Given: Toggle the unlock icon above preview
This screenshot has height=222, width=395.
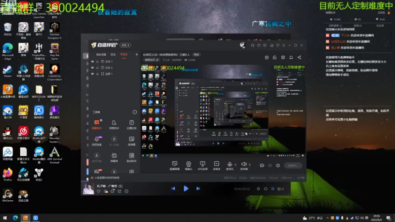Looking at the screenshot, I should pos(275,57).
